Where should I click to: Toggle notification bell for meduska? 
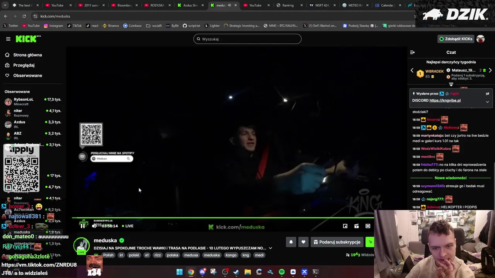coord(291,242)
